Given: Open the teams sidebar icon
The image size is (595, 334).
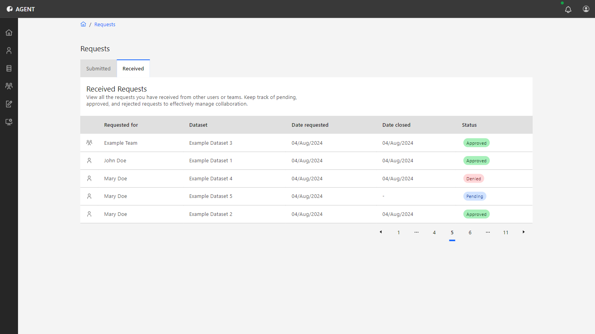Looking at the screenshot, I should pyautogui.click(x=9, y=86).
